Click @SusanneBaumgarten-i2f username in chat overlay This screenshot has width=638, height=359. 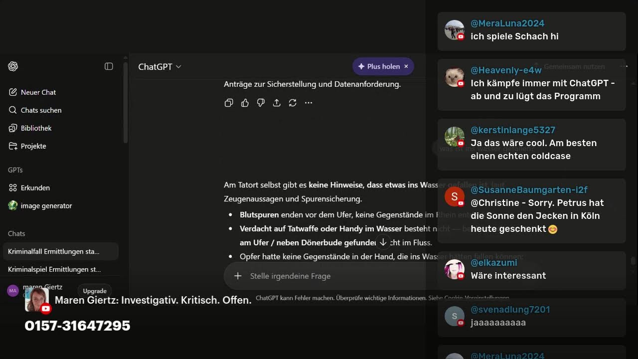(529, 190)
